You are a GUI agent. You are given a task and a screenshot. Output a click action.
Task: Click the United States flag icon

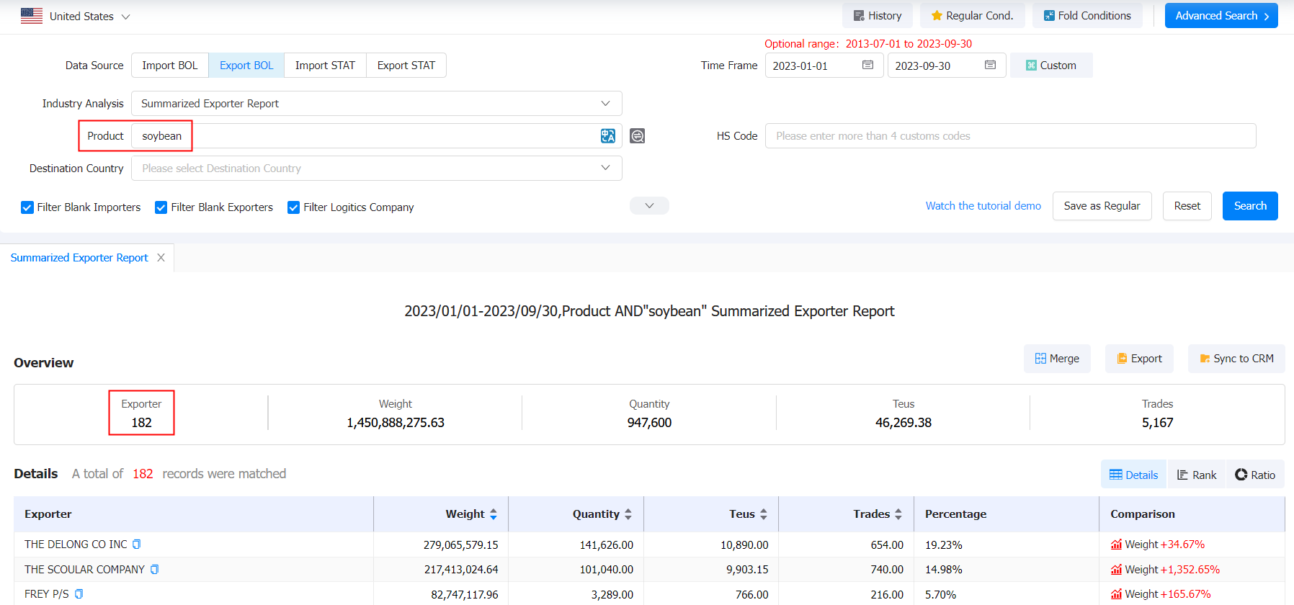pos(32,16)
